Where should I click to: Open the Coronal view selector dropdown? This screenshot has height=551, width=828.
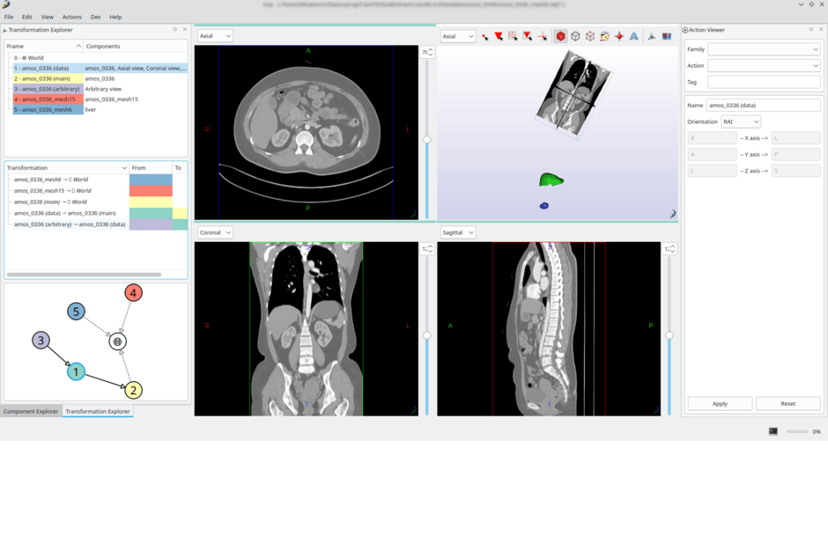coord(215,232)
